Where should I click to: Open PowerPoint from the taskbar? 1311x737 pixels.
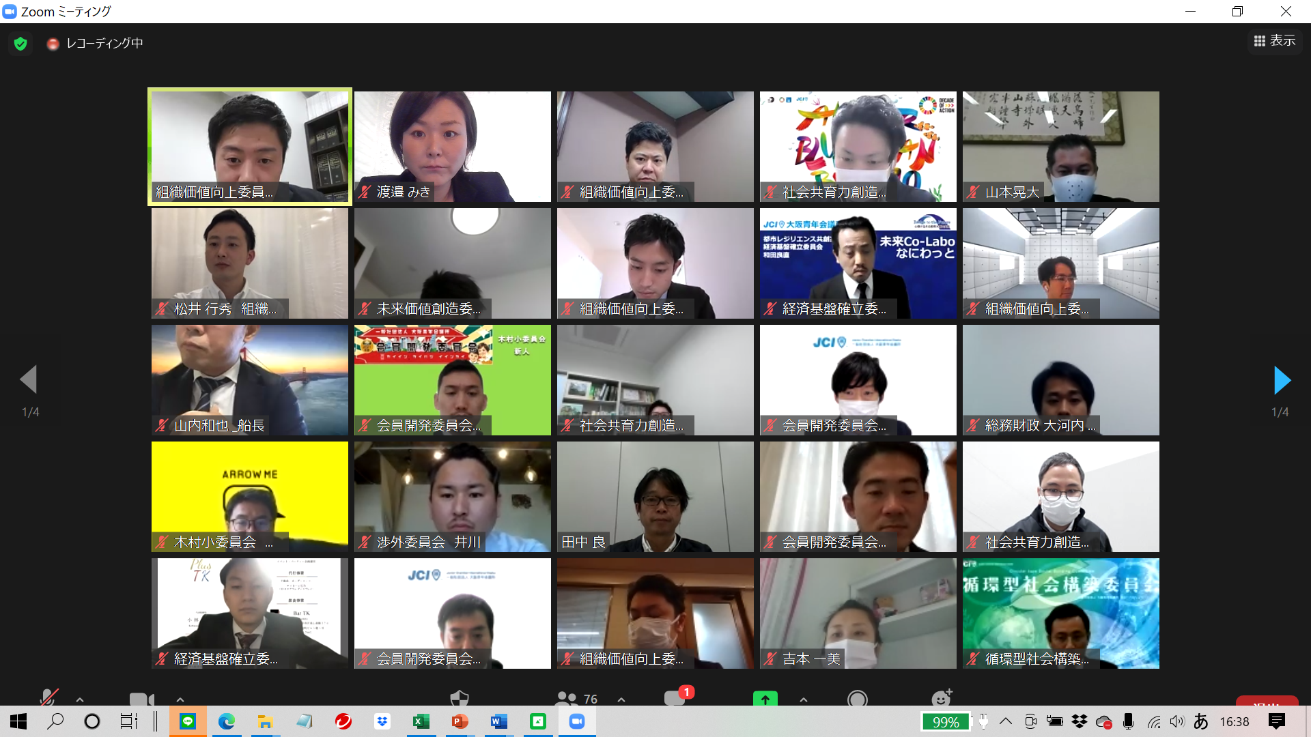460,721
